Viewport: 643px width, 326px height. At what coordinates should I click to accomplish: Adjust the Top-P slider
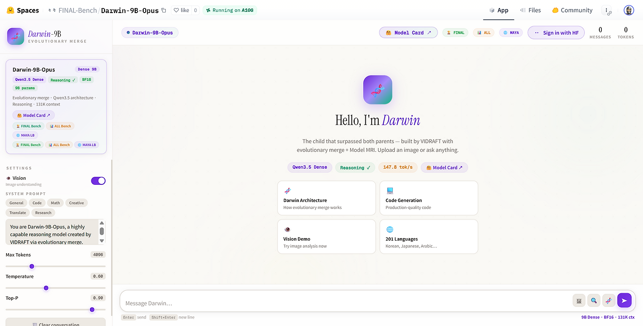coord(55,309)
